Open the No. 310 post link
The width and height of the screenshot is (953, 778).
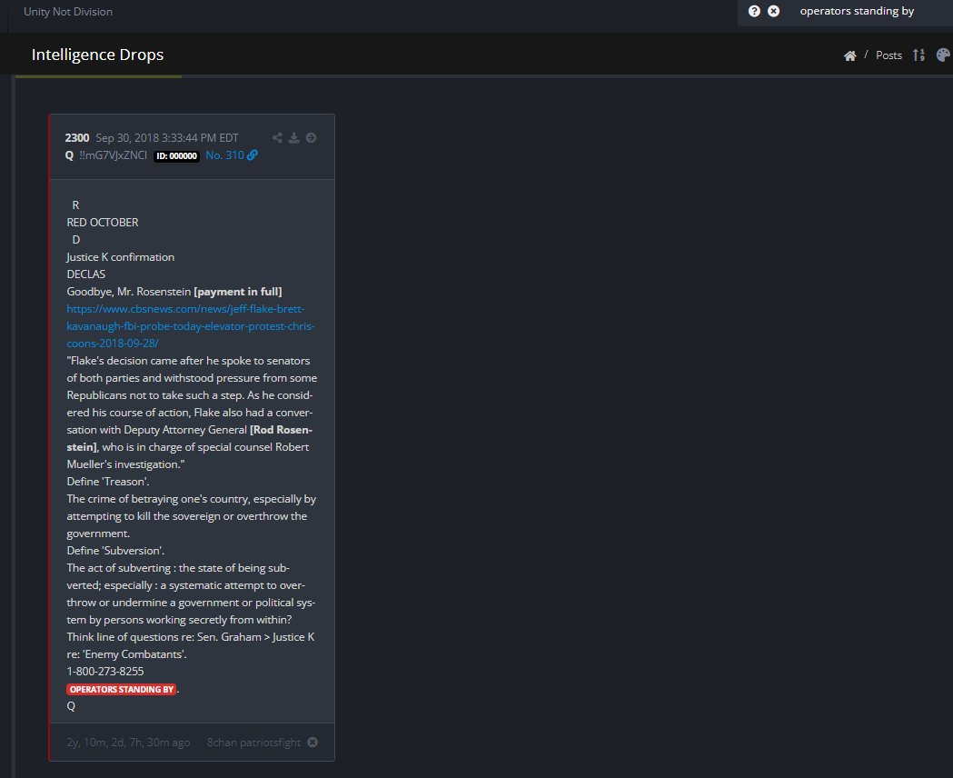point(232,155)
